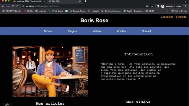The height and width of the screenshot is (106, 189).
Task: Open the Navigation privée profile button
Action: pos(172,6)
